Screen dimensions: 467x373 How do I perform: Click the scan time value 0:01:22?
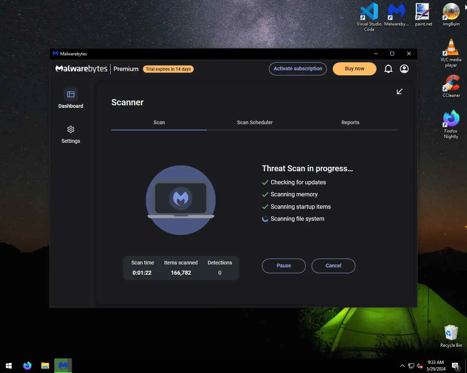pos(142,272)
